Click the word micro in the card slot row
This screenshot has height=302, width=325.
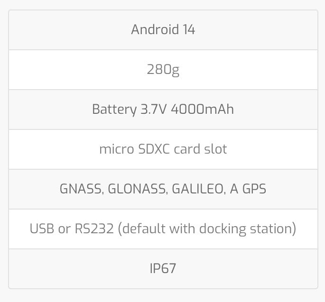pos(110,149)
